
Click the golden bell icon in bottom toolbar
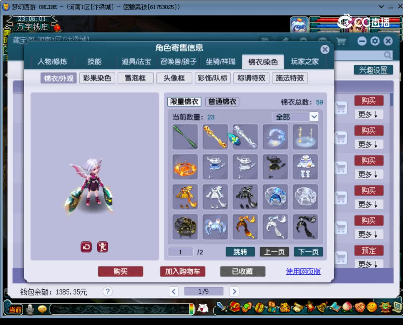click(x=322, y=307)
